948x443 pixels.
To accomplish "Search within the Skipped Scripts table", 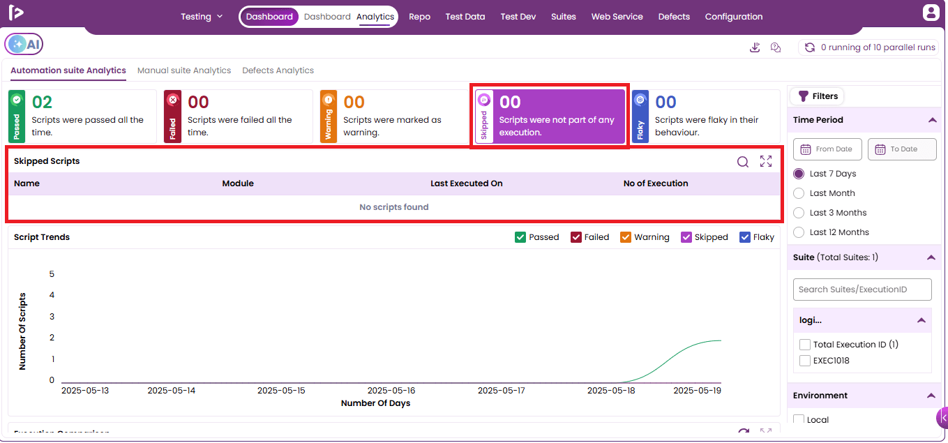I will pyautogui.click(x=743, y=162).
